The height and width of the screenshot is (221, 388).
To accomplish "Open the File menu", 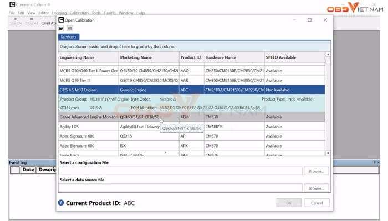I will click(12, 13).
